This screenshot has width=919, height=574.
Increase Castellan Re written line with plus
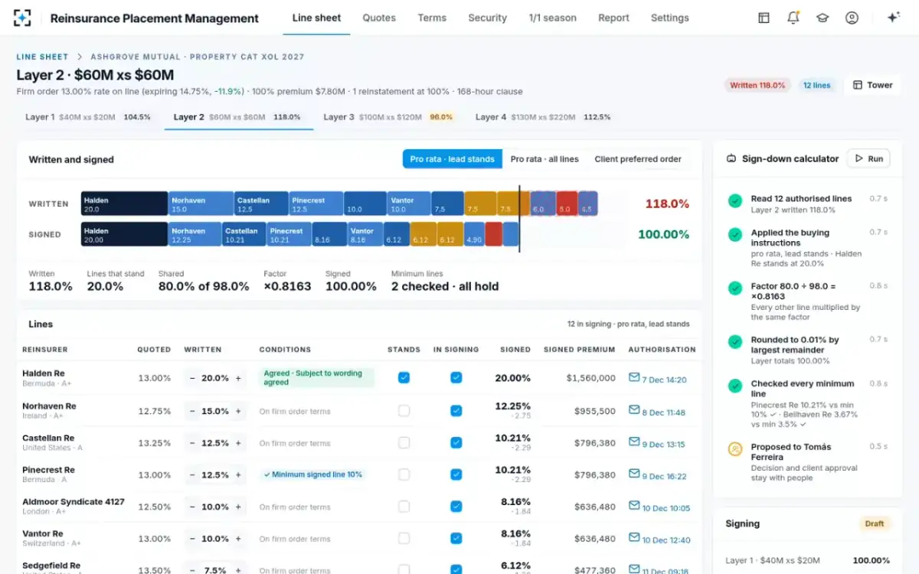tap(238, 443)
